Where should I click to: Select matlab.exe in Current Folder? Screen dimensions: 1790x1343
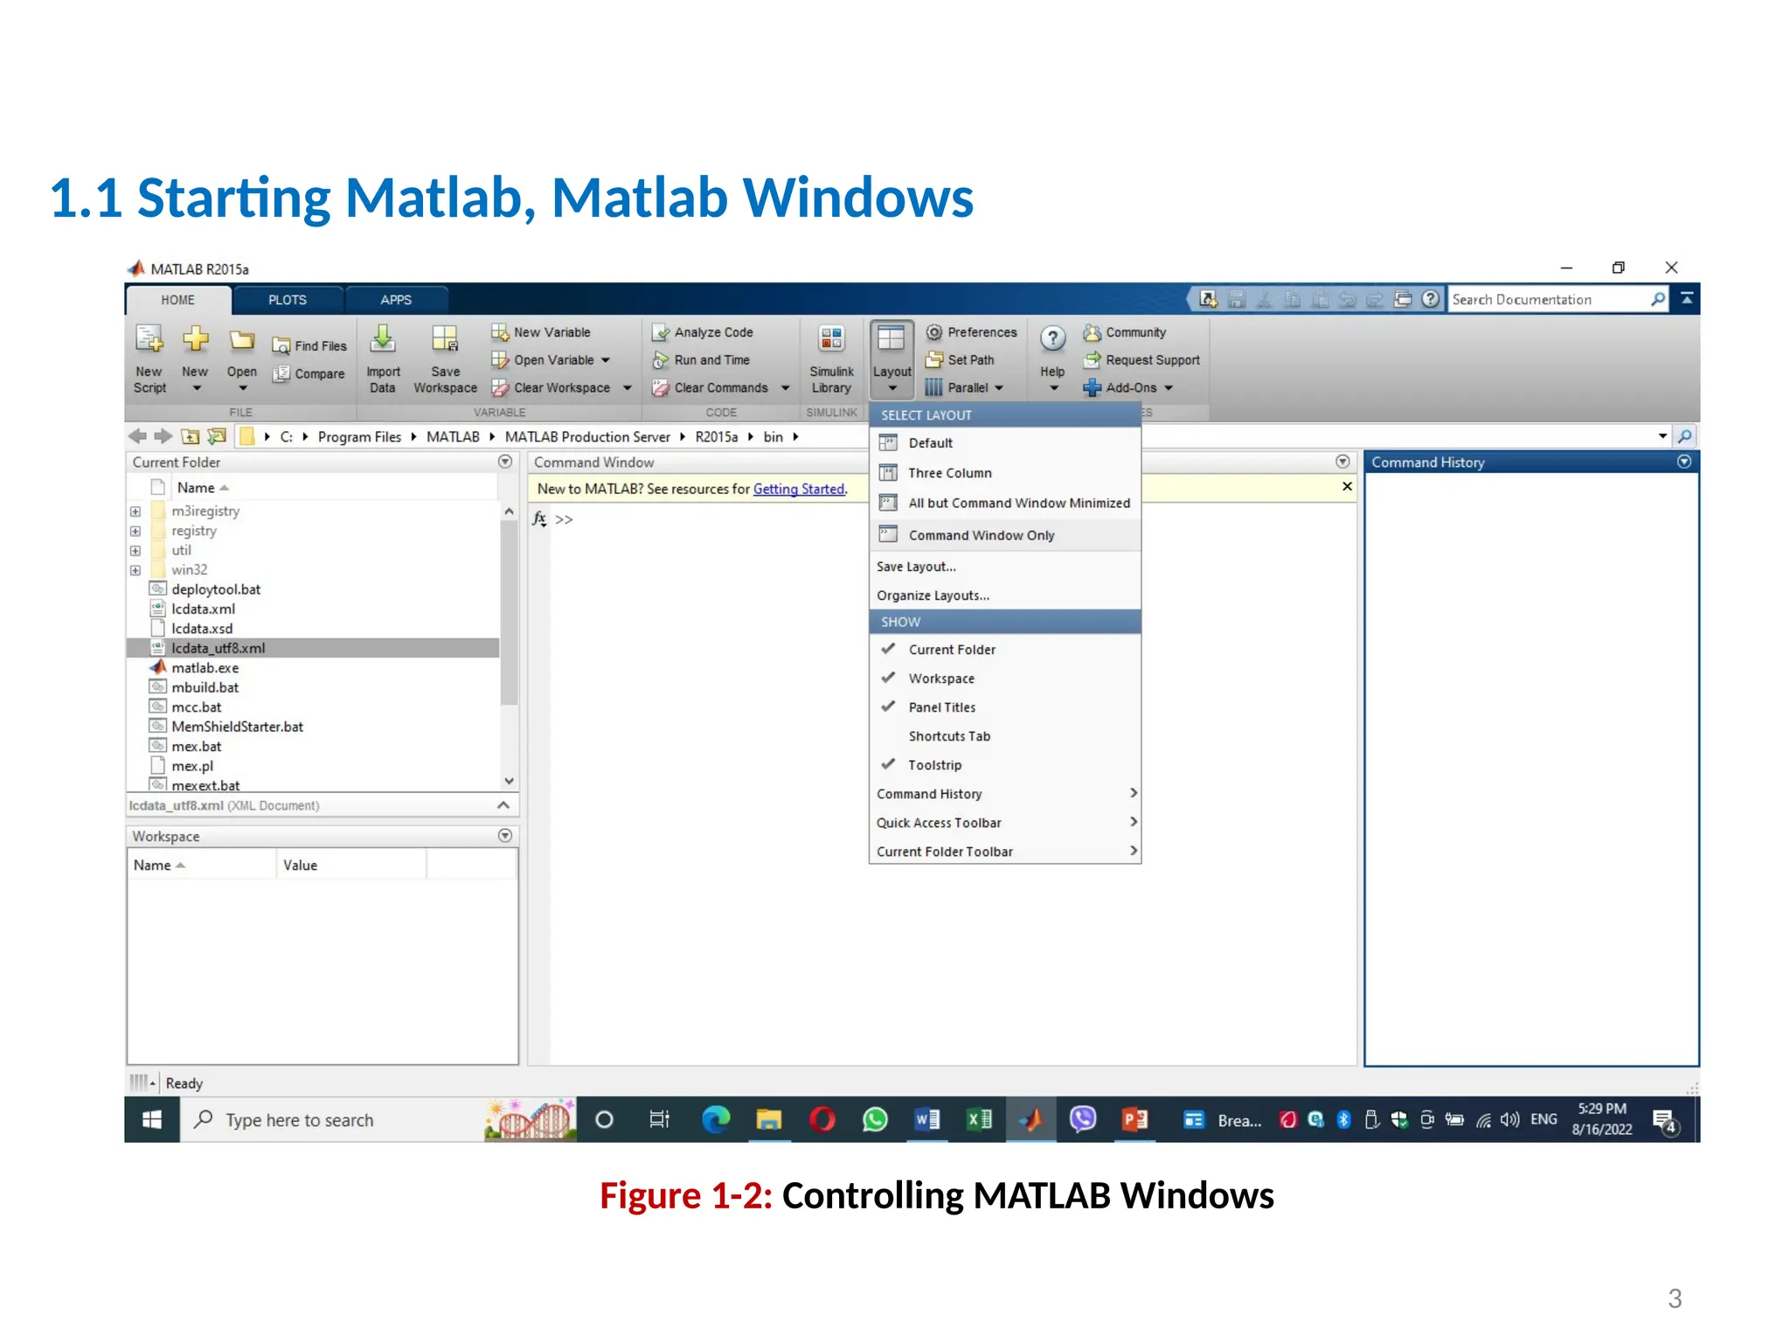tap(205, 668)
